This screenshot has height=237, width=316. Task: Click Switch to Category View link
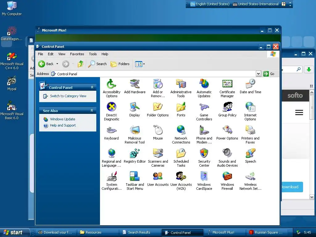point(68,96)
